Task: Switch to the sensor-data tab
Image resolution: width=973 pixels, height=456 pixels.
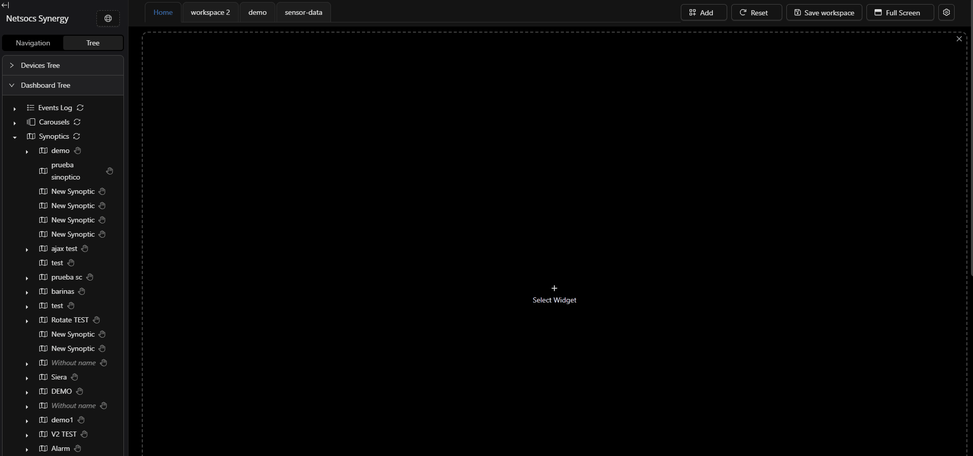Action: click(x=303, y=12)
